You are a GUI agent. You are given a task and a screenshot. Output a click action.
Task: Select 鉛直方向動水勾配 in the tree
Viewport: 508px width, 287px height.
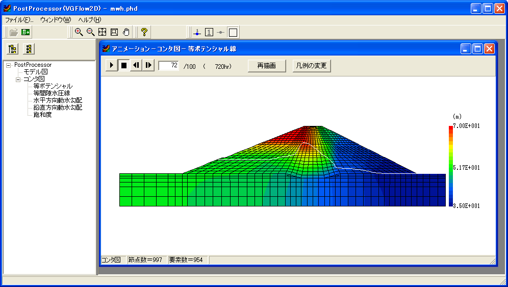[x=58, y=108]
